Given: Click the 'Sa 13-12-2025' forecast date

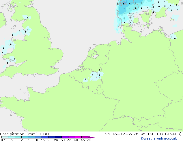Looking at the screenshot, I should click(122, 134).
